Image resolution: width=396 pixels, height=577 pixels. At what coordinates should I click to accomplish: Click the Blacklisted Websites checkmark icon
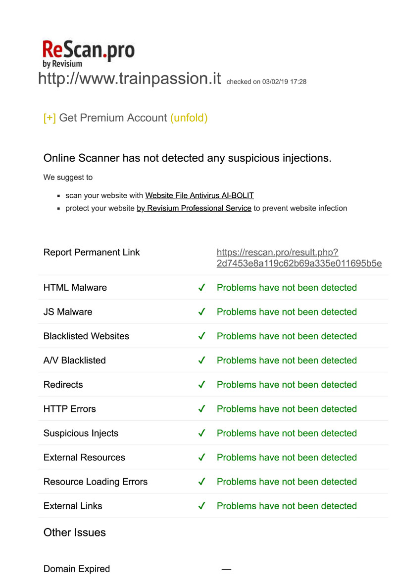pyautogui.click(x=201, y=336)
